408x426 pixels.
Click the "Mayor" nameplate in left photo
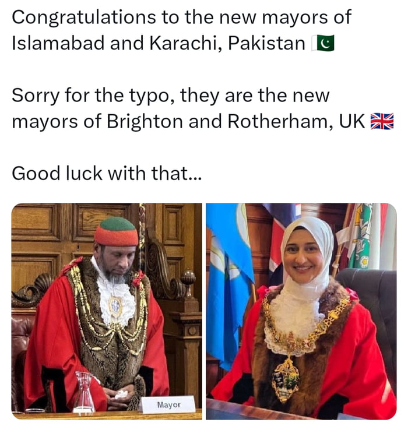click(168, 405)
